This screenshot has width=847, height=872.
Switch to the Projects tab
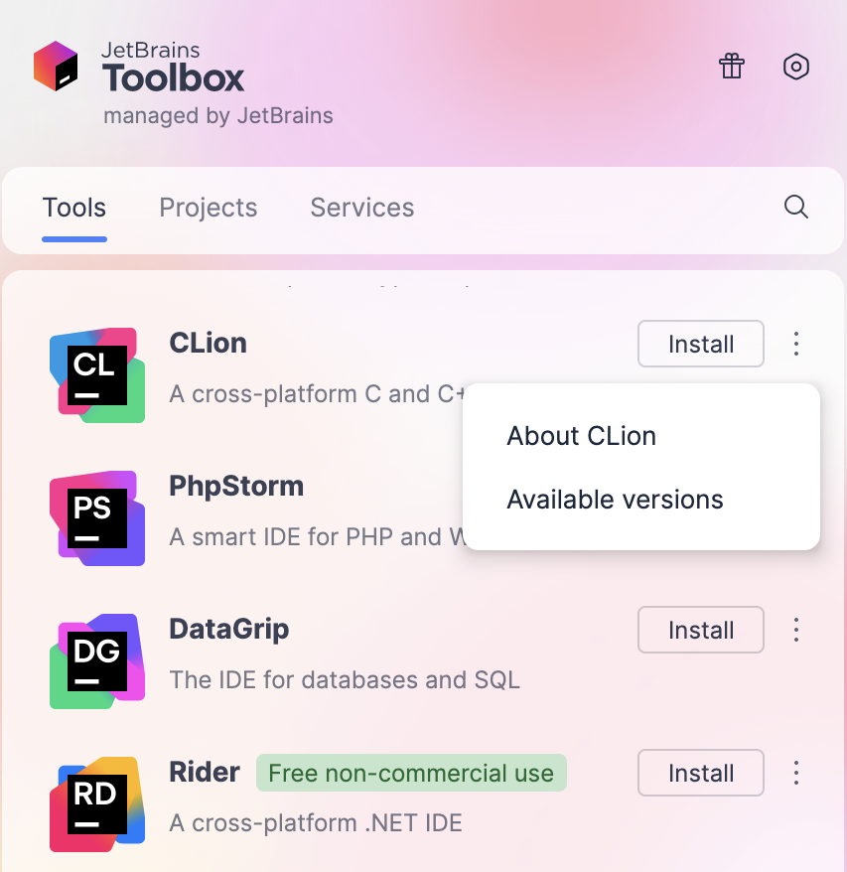209,208
